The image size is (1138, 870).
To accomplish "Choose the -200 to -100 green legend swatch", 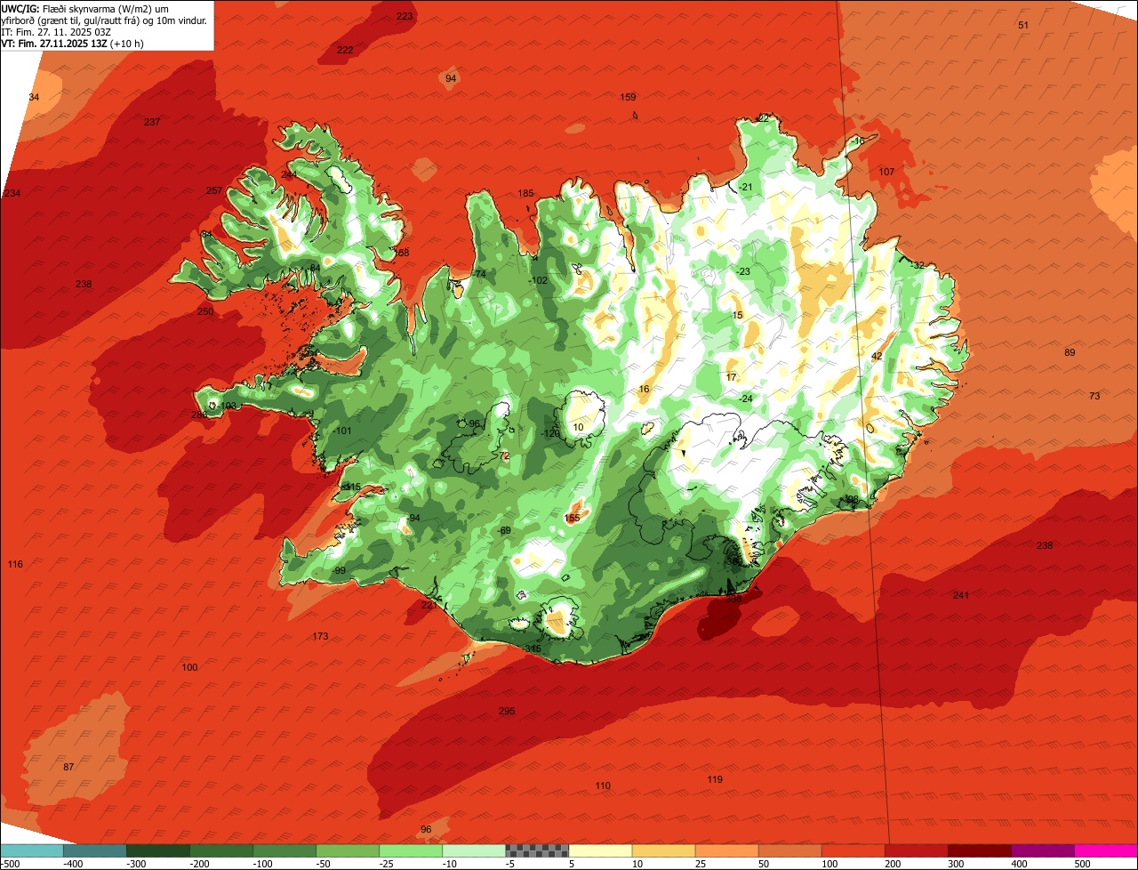I will tap(221, 850).
